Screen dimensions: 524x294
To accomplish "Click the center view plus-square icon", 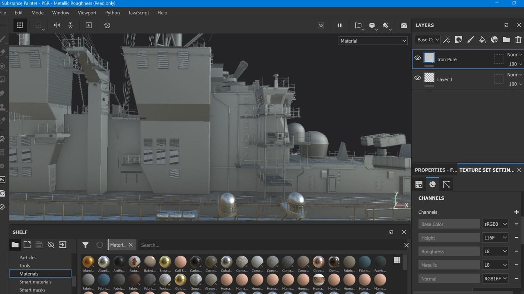I will click(x=88, y=25).
